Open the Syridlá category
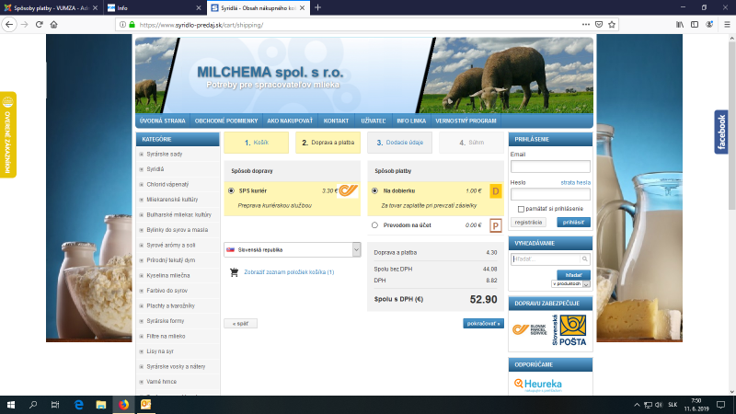The height and width of the screenshot is (414, 736). (x=155, y=169)
